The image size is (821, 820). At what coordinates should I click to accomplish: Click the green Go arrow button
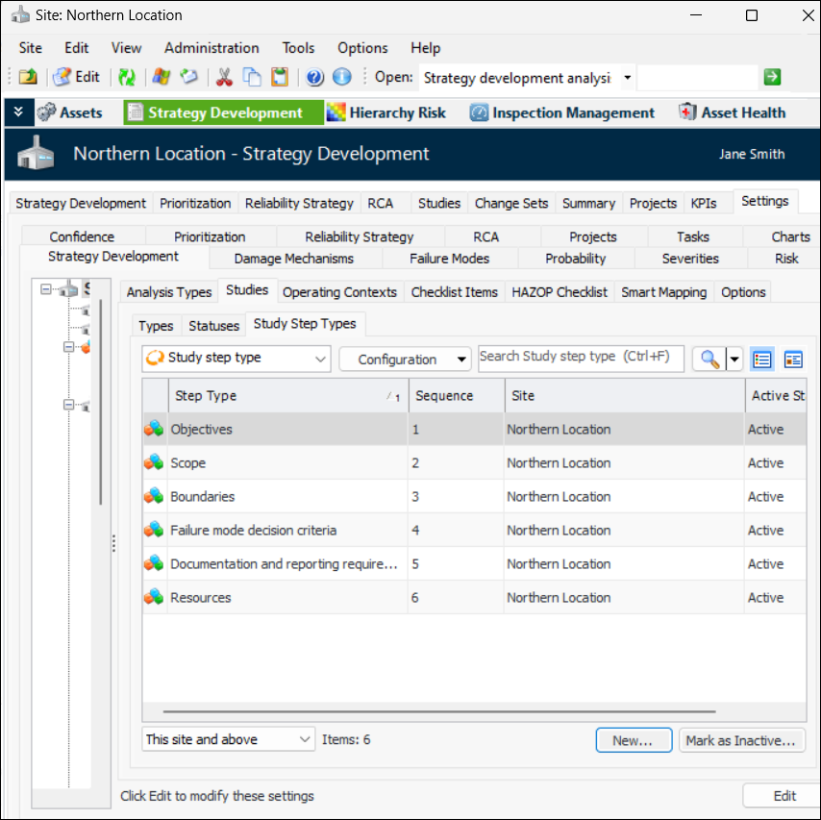tap(772, 78)
